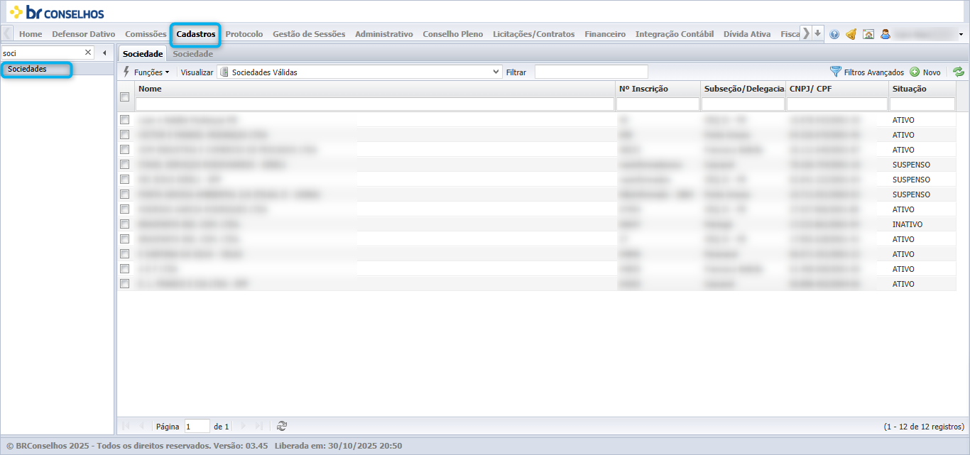Screen dimensions: 970x455
Task: Click the BR Conselhos logo
Action: click(x=57, y=12)
